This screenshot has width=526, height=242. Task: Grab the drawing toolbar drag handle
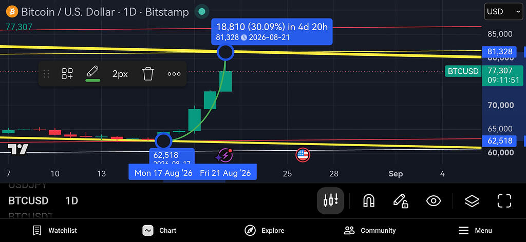tap(47, 74)
